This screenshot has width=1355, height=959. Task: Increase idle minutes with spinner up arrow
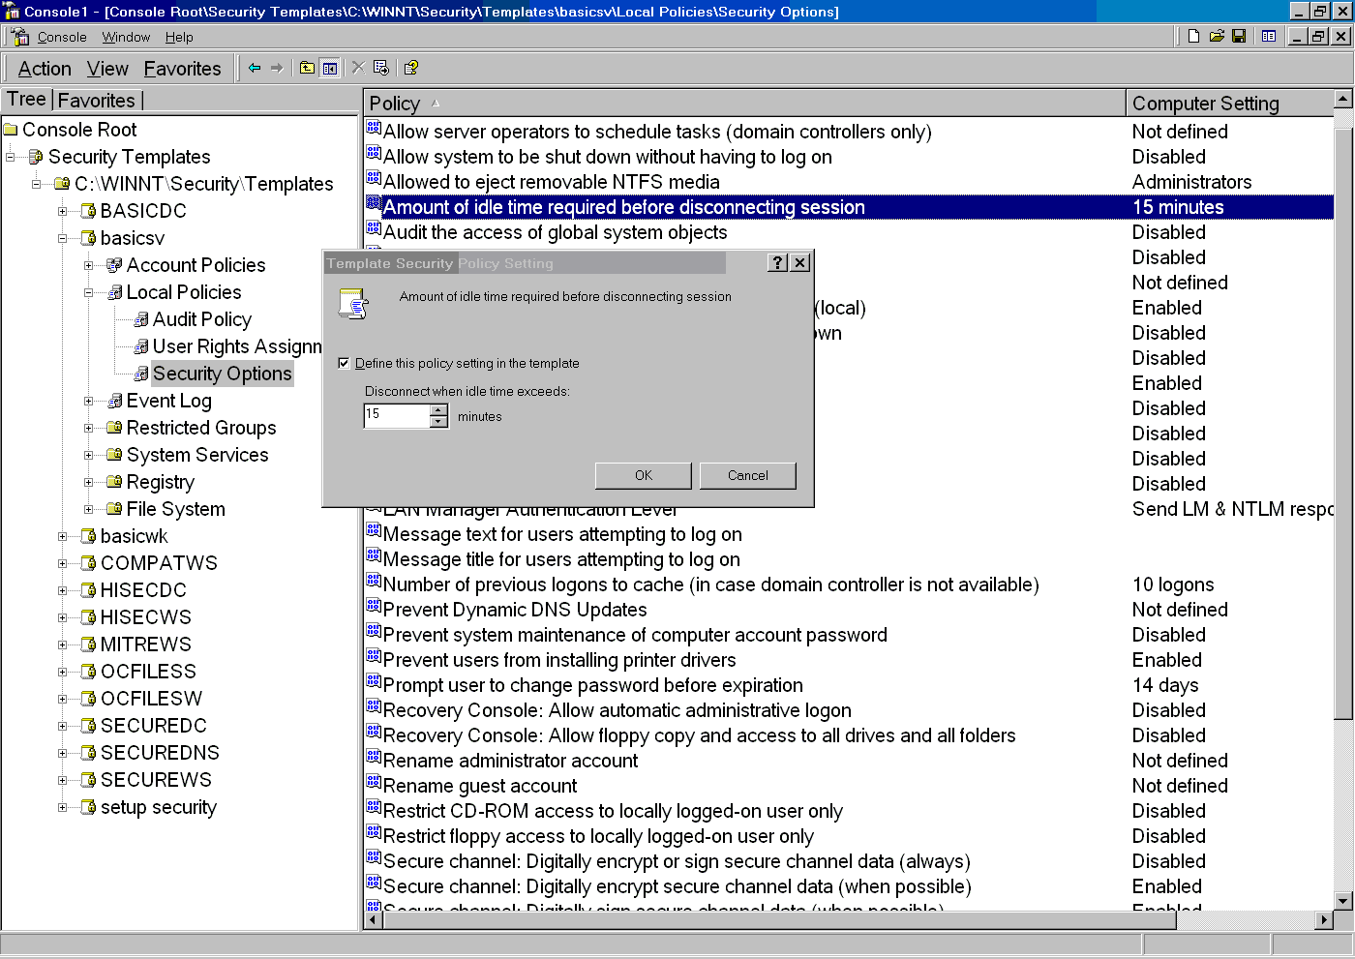(x=439, y=410)
